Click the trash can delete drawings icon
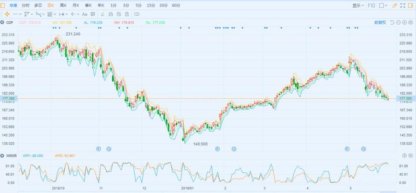Viewport: 416px width, 193px height. point(127,14)
